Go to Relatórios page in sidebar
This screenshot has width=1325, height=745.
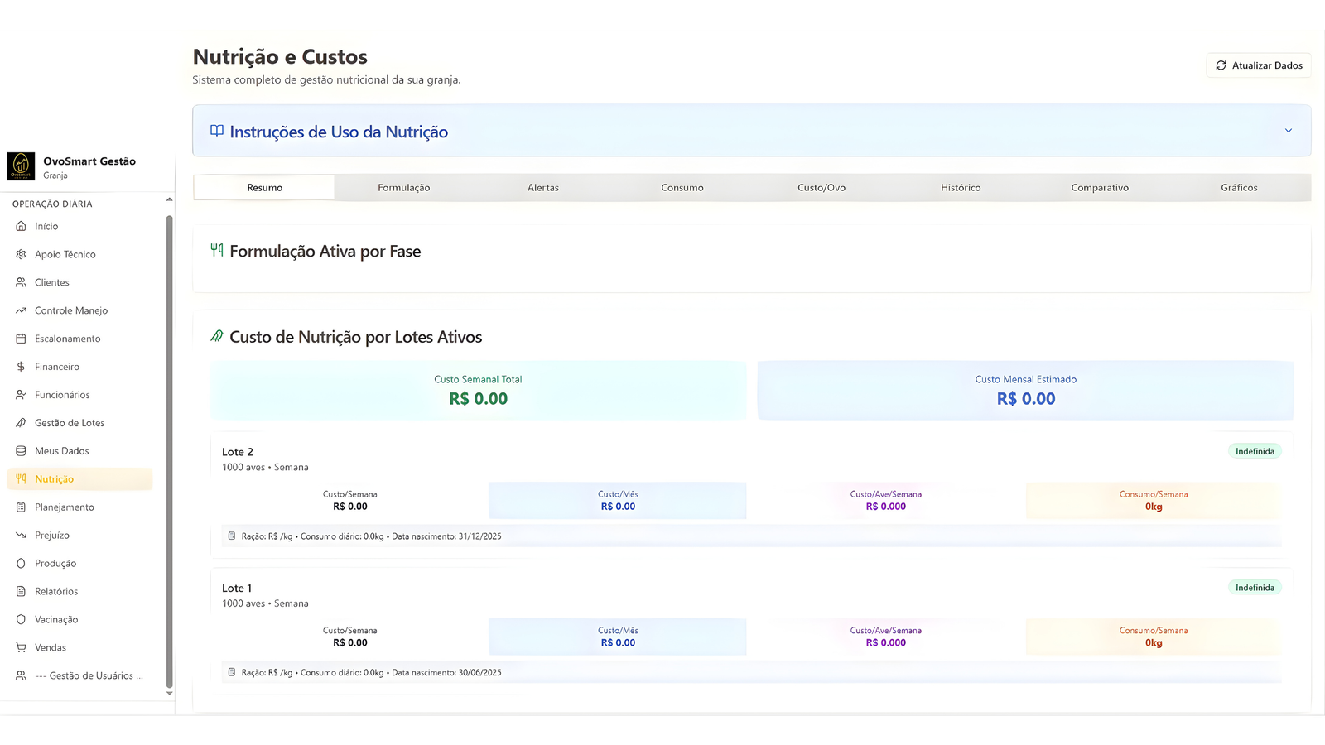[56, 592]
